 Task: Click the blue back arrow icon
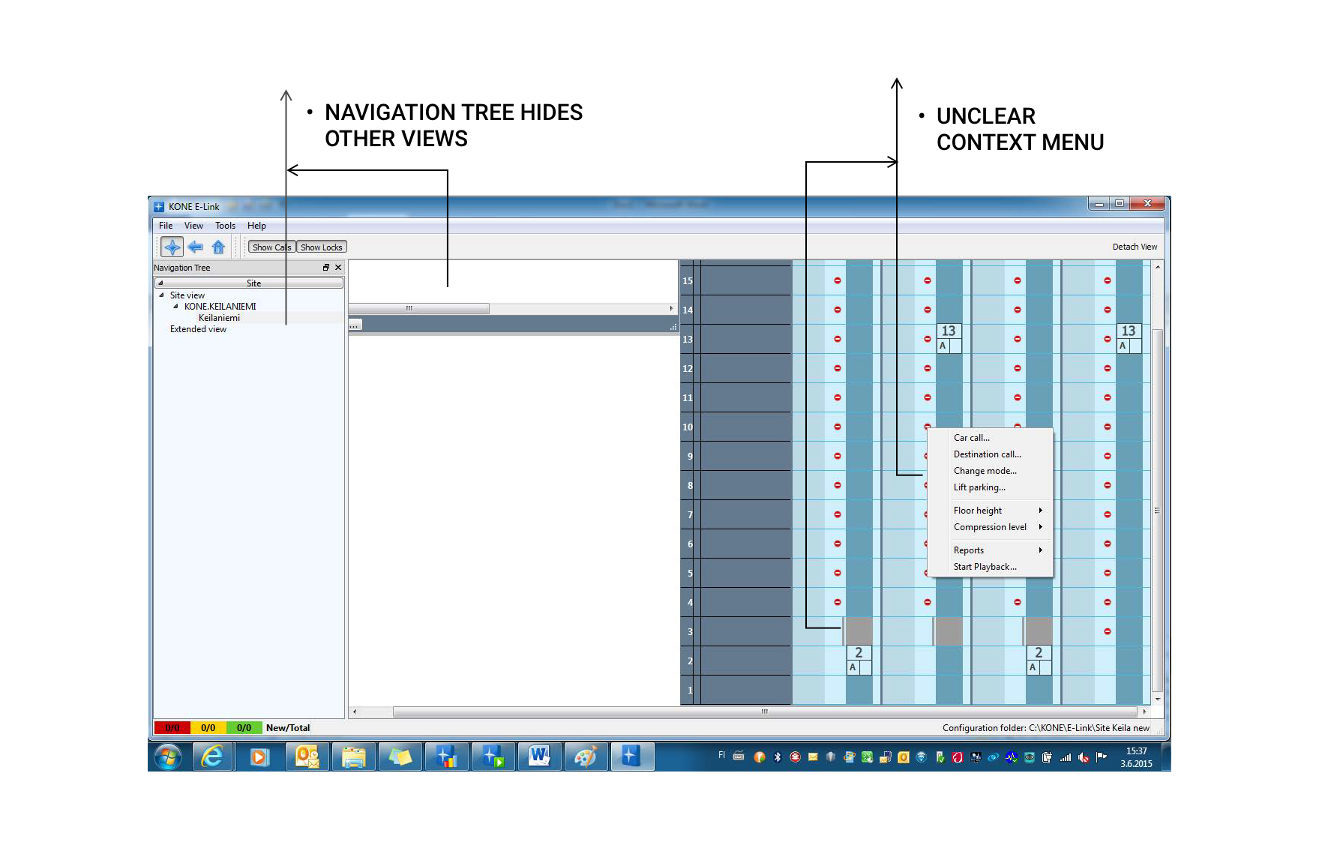(196, 247)
